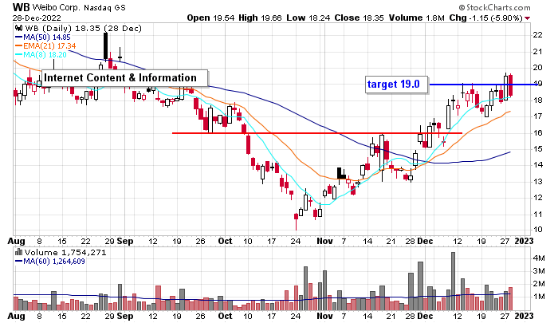Click the target 19.0 annotation box
The height and width of the screenshot is (323, 558).
[x=396, y=85]
